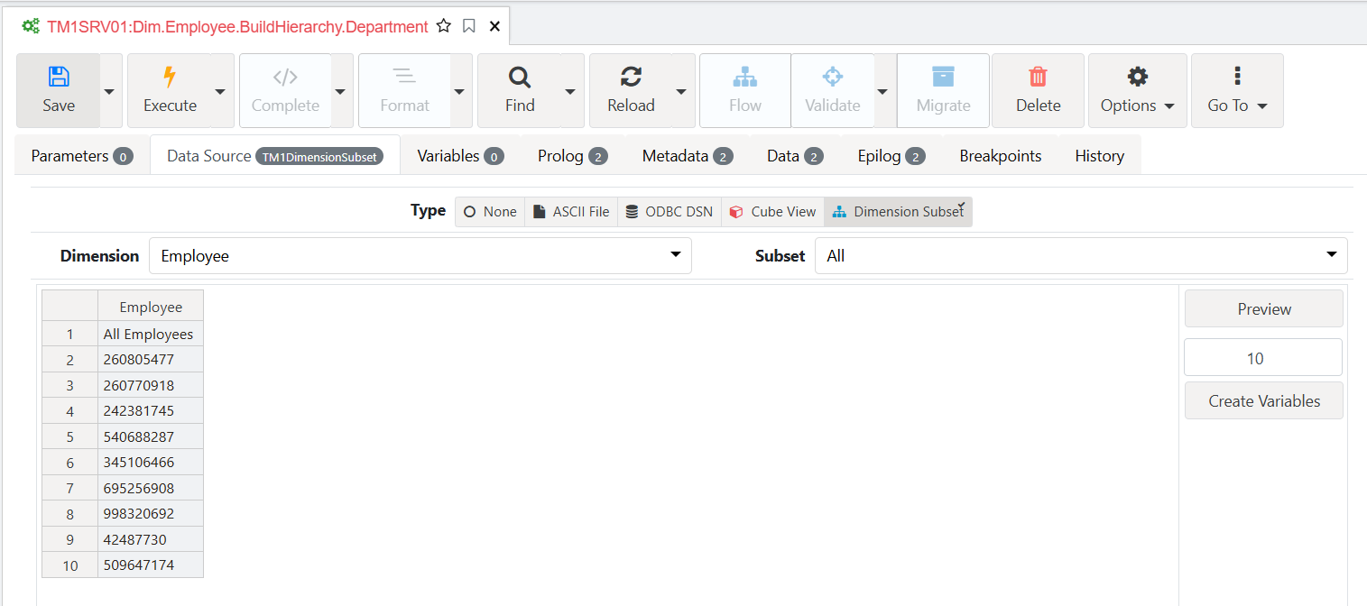This screenshot has width=1367, height=606.
Task: Switch to the Metadata tab
Action: coord(688,156)
